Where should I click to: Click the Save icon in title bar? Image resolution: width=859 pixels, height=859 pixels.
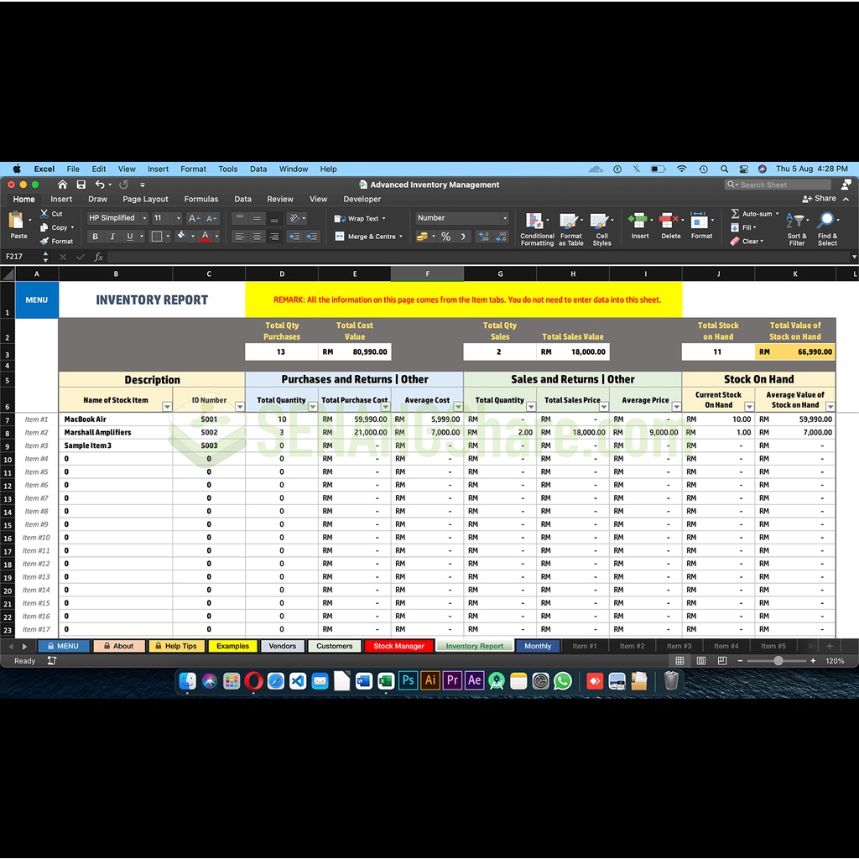coord(81,185)
